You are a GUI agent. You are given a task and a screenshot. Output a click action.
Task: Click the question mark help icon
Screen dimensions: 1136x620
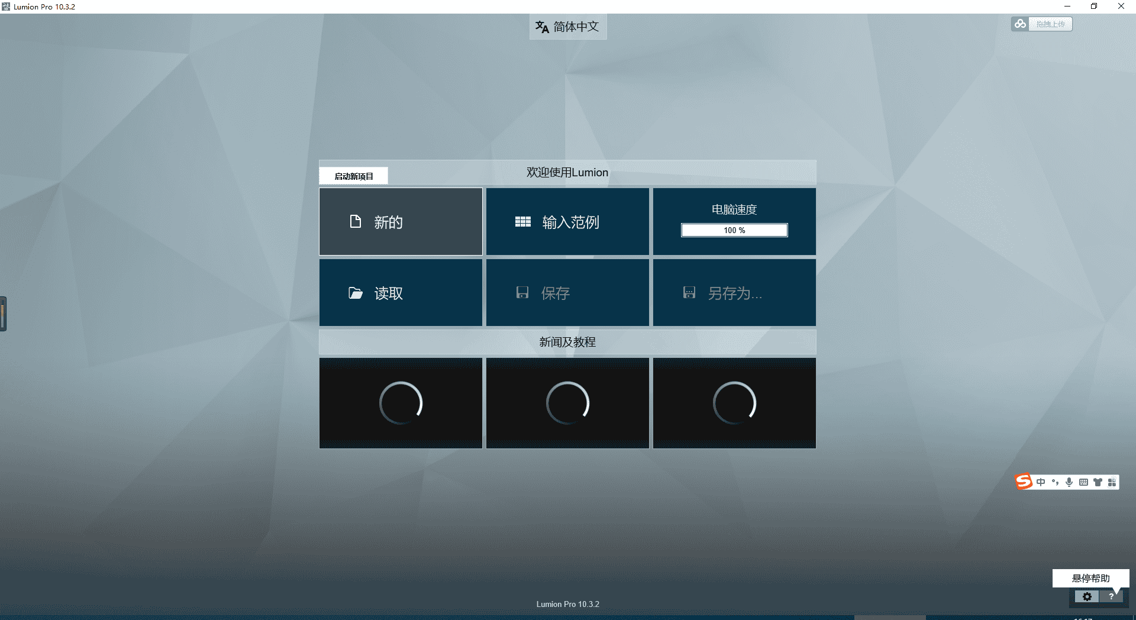point(1111,596)
